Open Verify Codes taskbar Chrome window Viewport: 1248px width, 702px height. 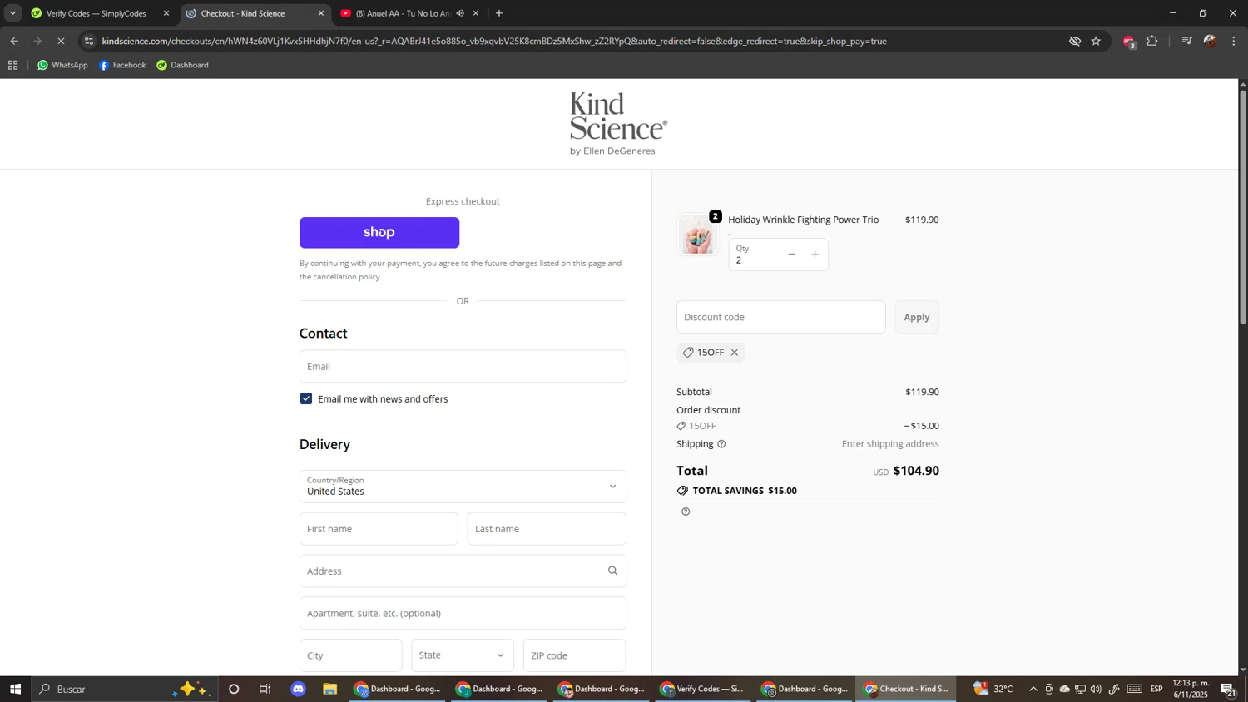click(703, 689)
